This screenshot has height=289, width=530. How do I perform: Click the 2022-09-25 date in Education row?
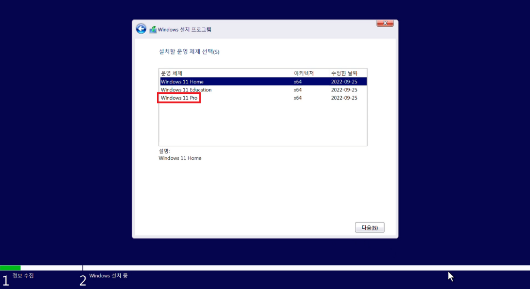click(x=344, y=90)
